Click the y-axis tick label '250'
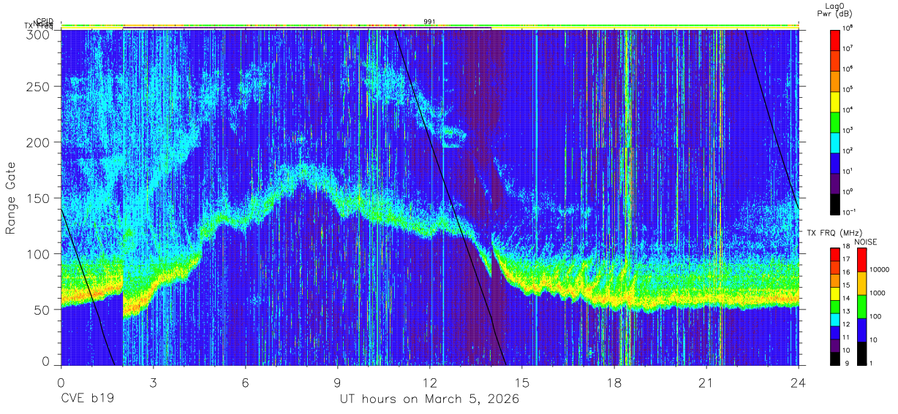 pos(38,87)
